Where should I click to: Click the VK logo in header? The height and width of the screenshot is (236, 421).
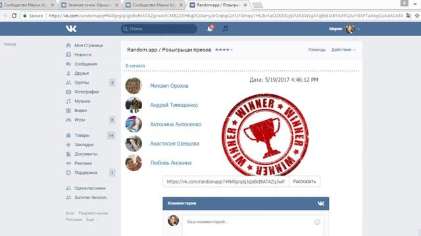coord(71,29)
